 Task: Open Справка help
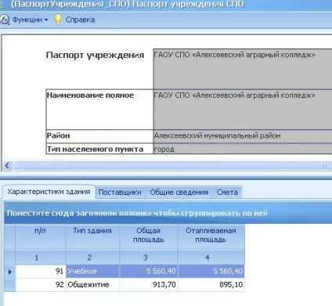click(x=80, y=20)
